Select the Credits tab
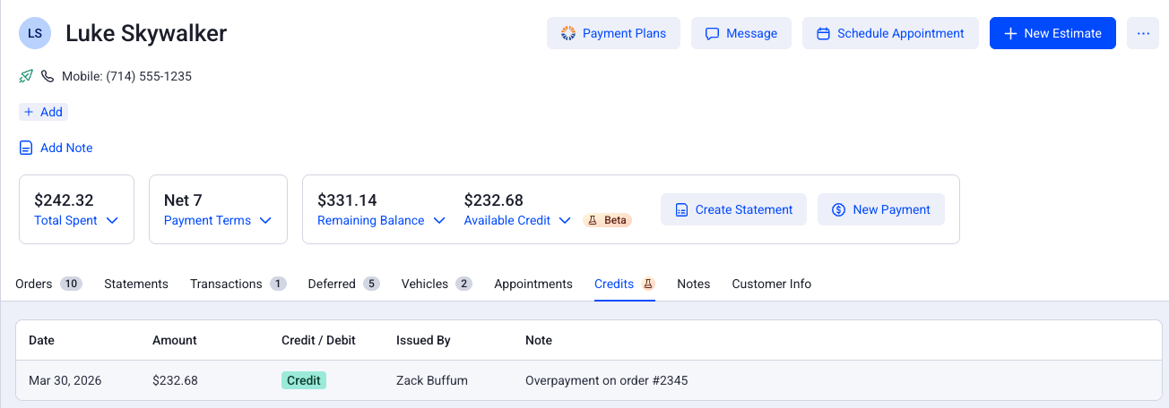 click(625, 284)
